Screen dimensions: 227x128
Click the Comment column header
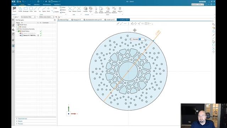(x=46, y=23)
